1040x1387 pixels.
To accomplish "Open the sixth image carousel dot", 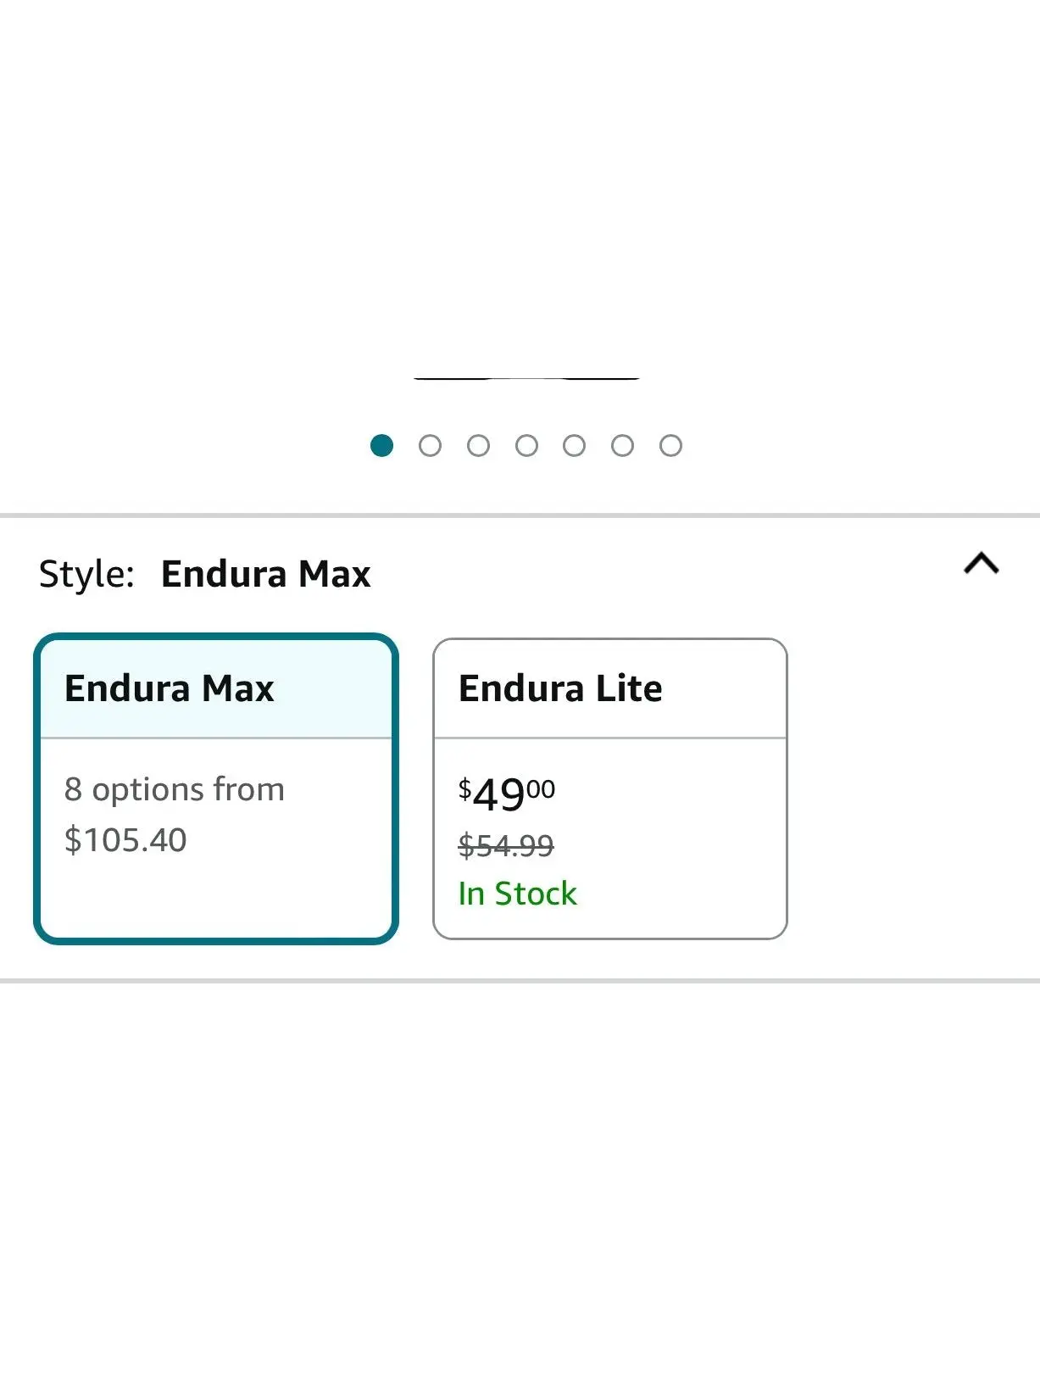I will coord(622,445).
